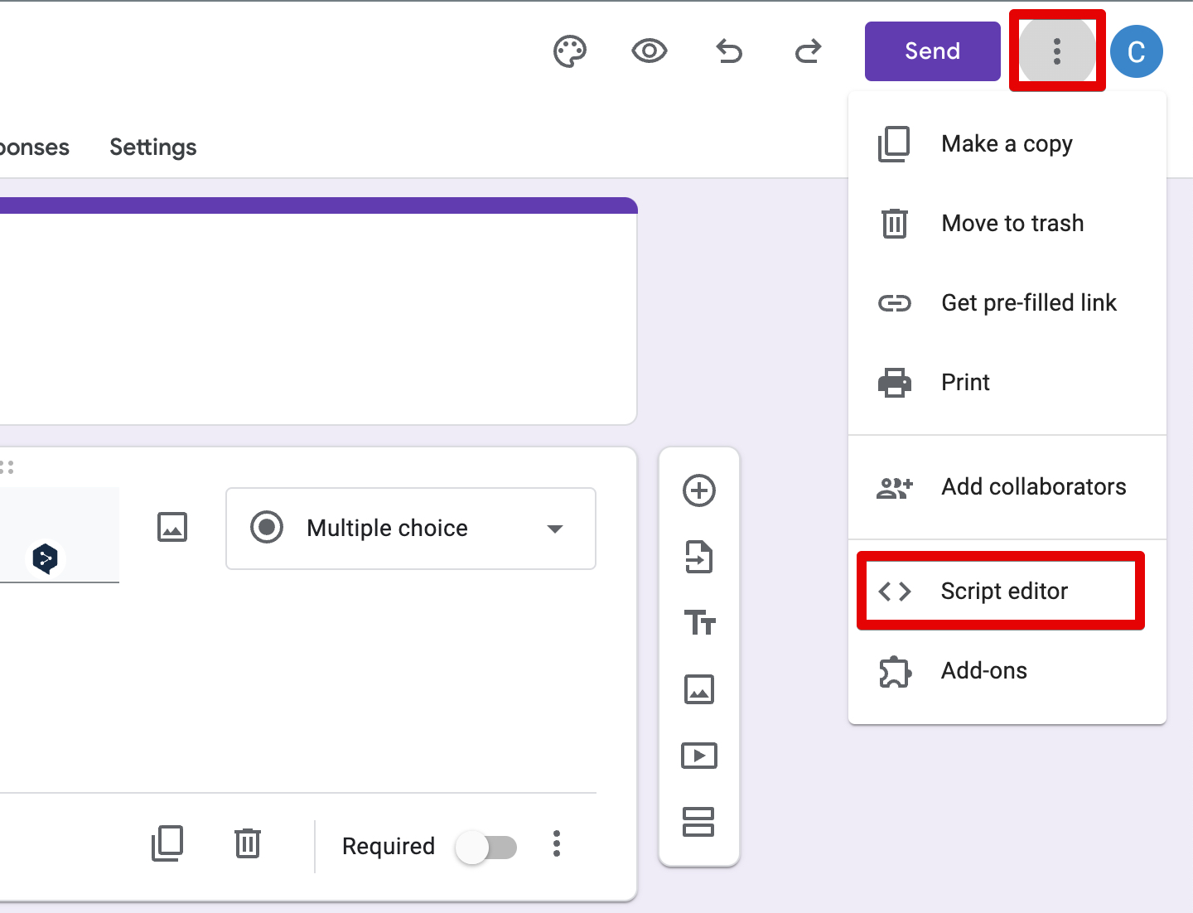Import questions from another form
Image resolution: width=1193 pixels, height=913 pixels.
tap(699, 557)
